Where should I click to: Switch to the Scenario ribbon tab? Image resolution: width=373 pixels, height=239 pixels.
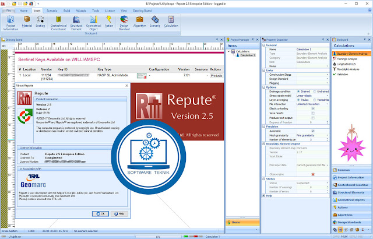click(52, 10)
